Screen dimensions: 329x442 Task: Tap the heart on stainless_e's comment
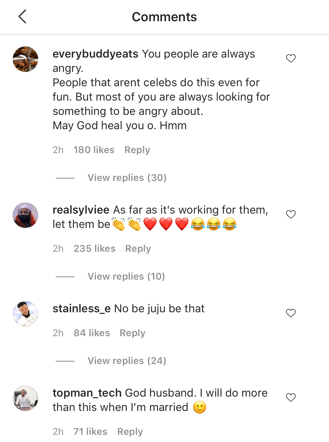click(x=291, y=313)
